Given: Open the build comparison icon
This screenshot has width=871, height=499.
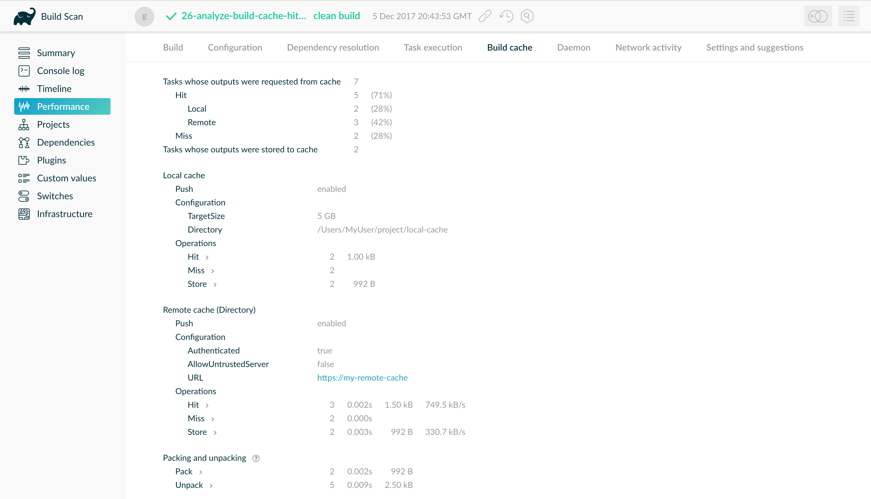Looking at the screenshot, I should [x=818, y=16].
